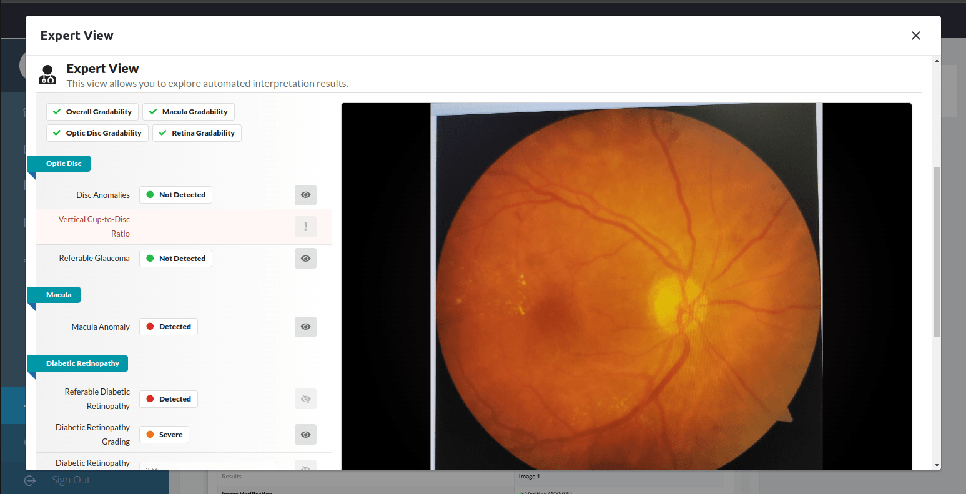
Task: Click eye icon beside Diabetic Retinopathy Grading
Action: (x=305, y=435)
